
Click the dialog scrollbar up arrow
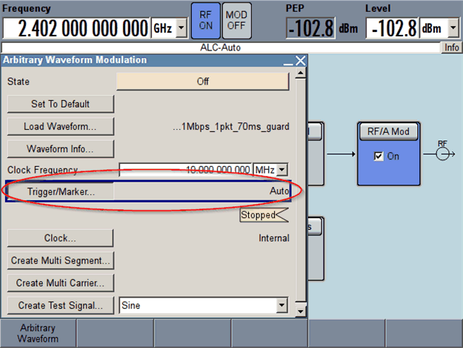pos(301,73)
